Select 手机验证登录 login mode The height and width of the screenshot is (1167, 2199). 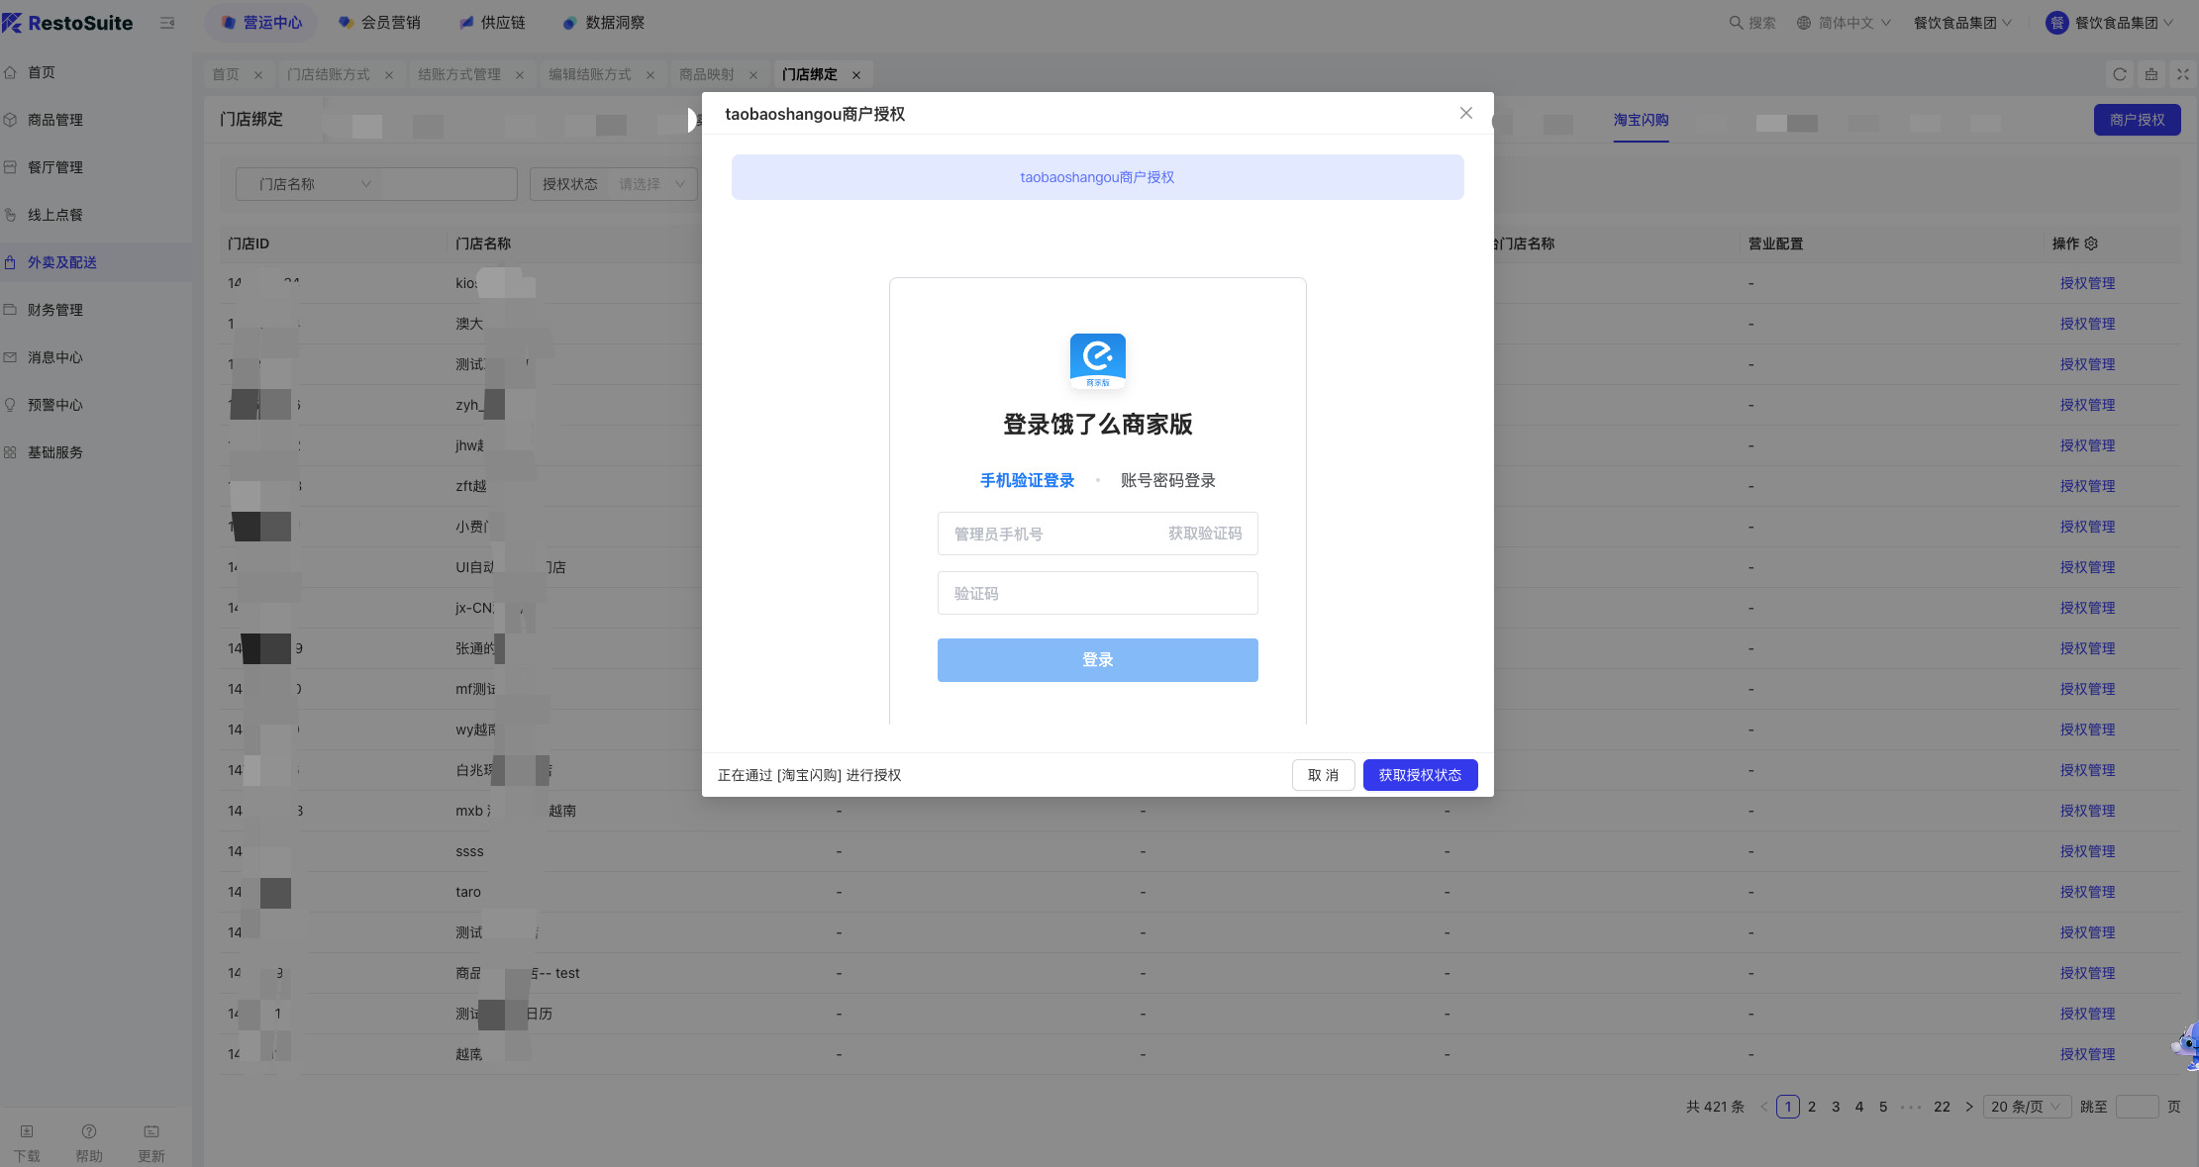[1027, 480]
